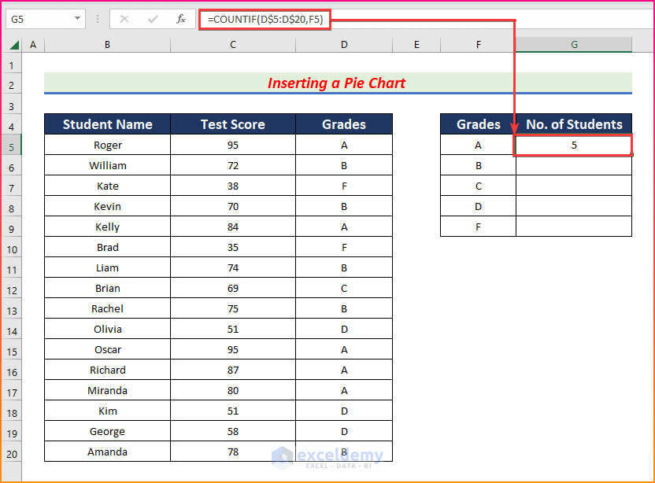Image resolution: width=655 pixels, height=483 pixels.
Task: Select column F header
Action: coord(479,45)
